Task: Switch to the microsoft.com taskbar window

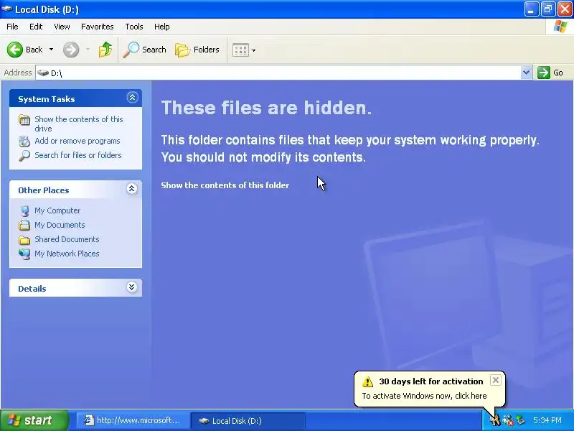Action: [x=133, y=420]
